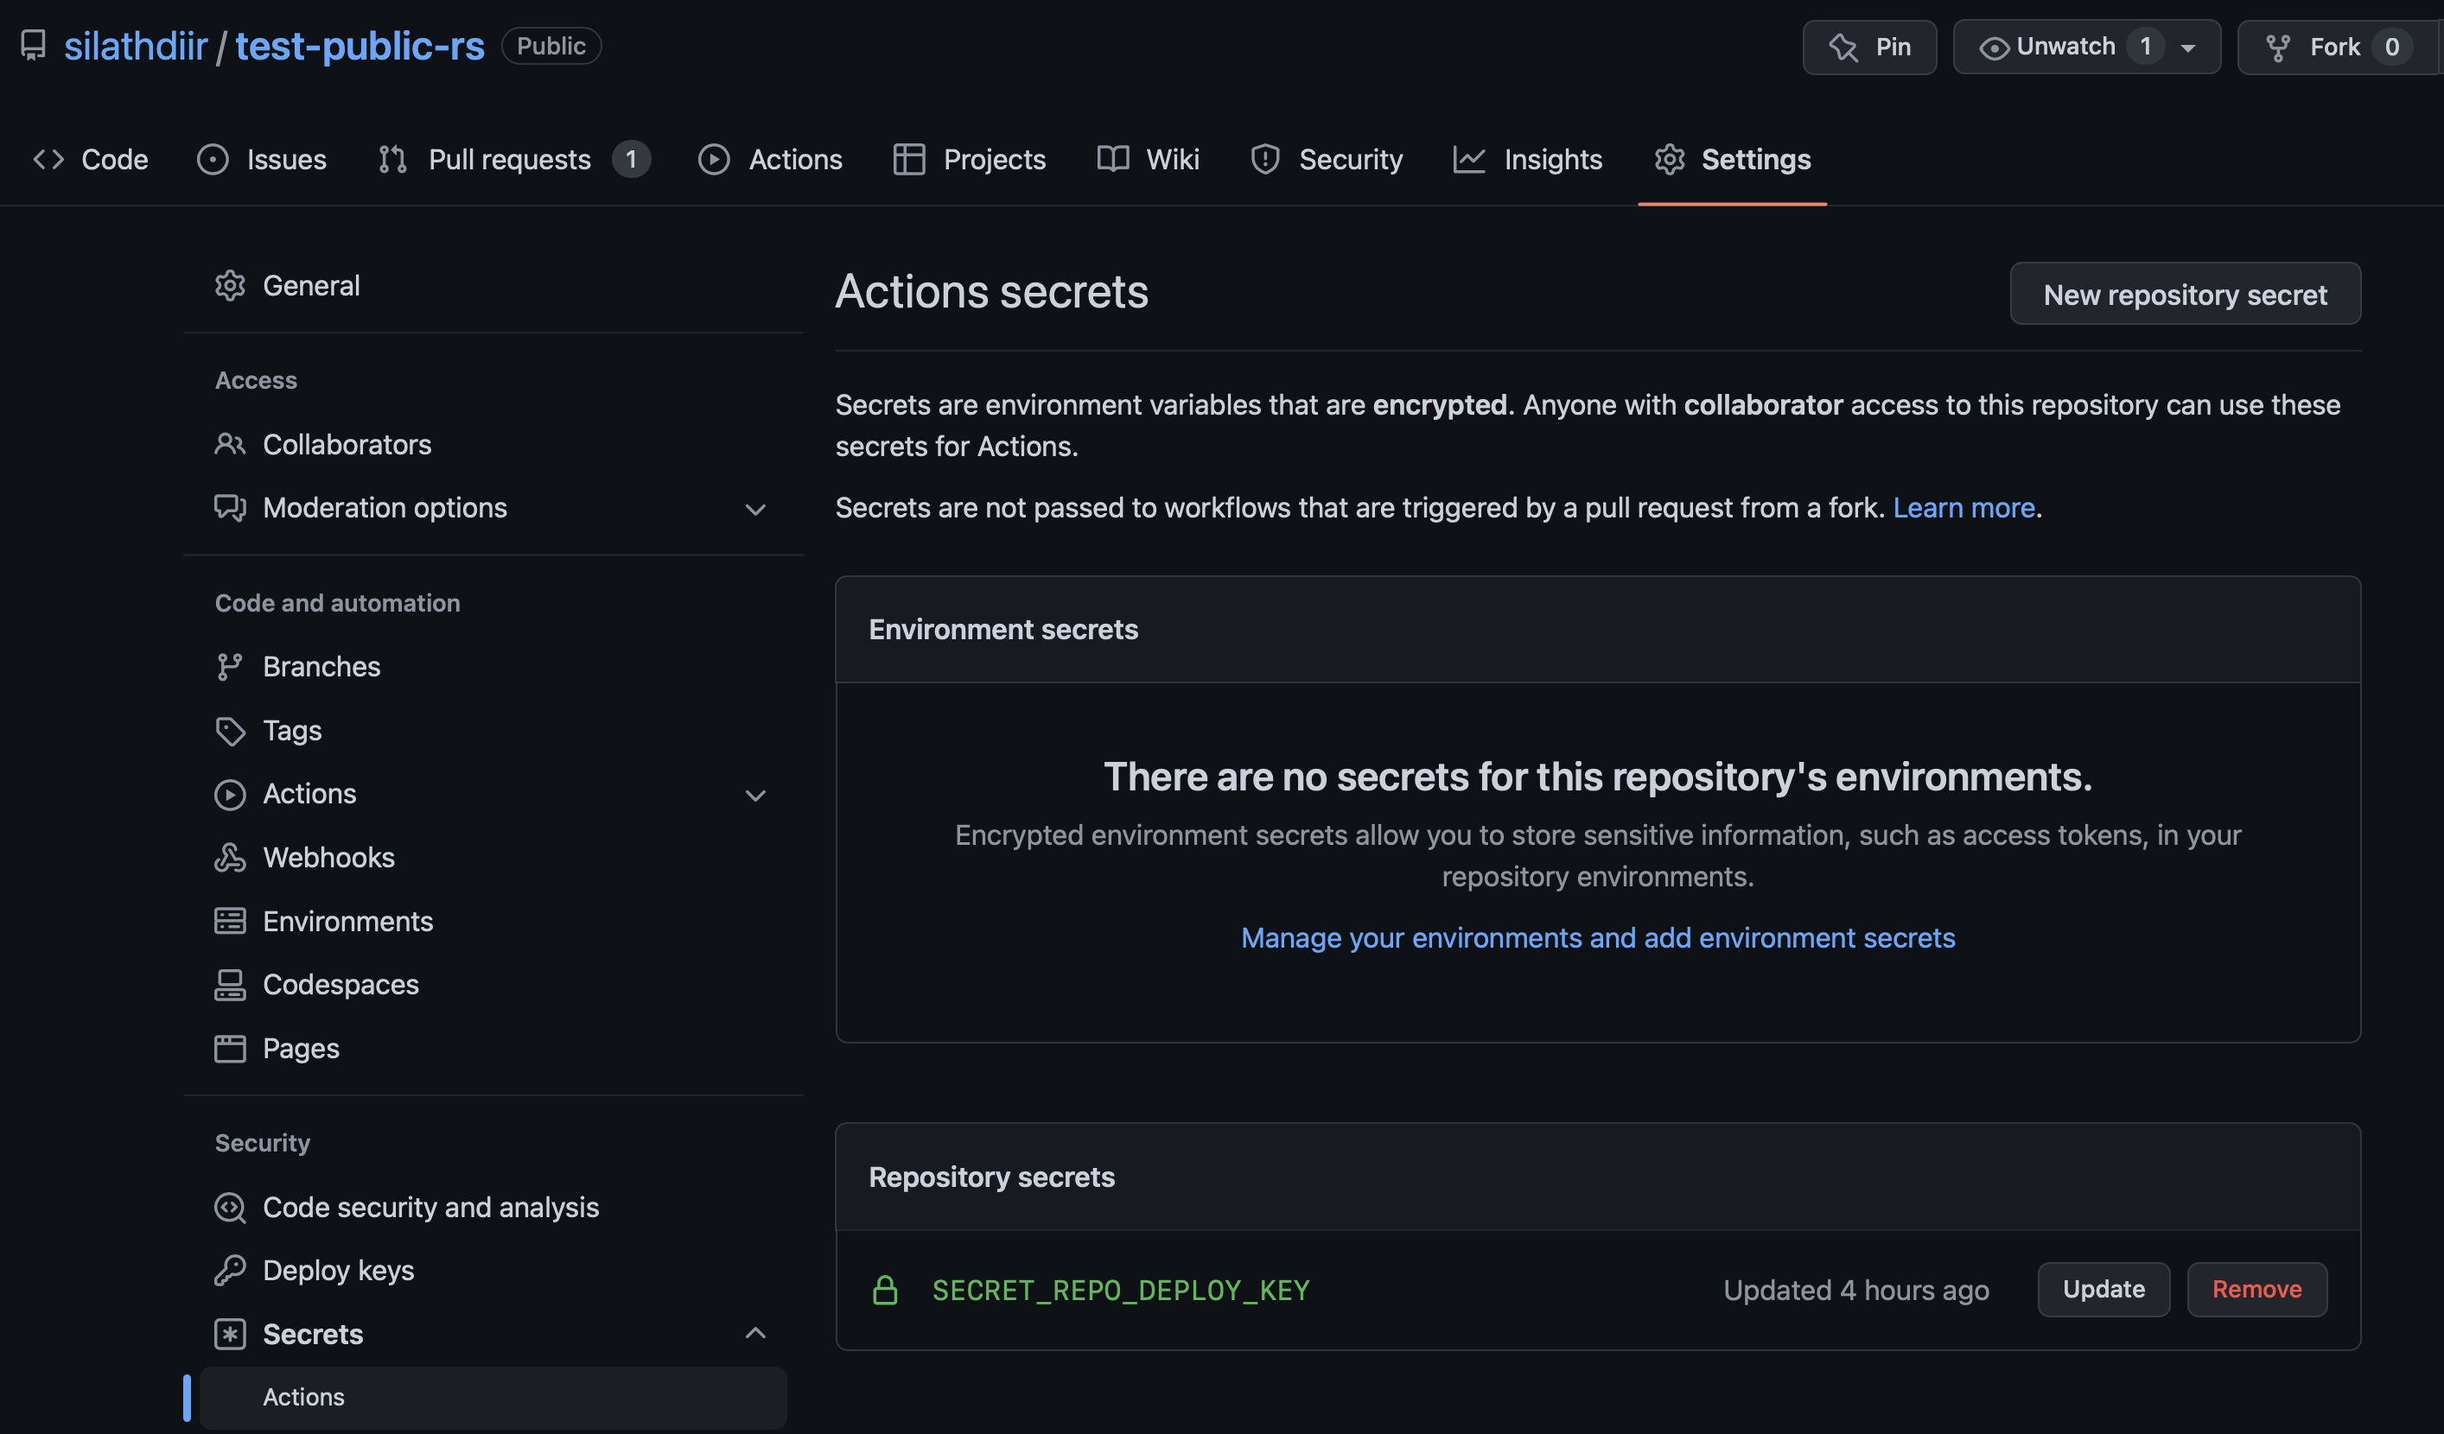Switch to the Code tab
The width and height of the screenshot is (2444, 1434).
tap(90, 159)
